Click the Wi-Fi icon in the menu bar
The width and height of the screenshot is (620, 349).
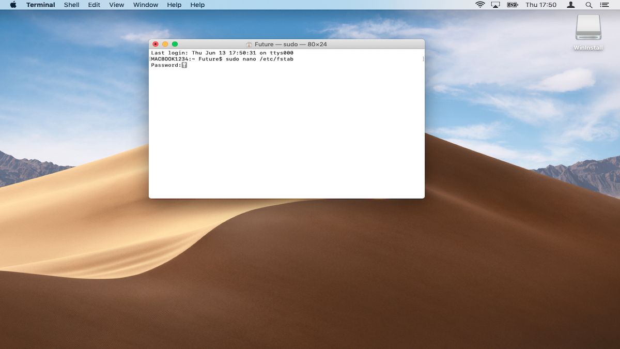[481, 5]
